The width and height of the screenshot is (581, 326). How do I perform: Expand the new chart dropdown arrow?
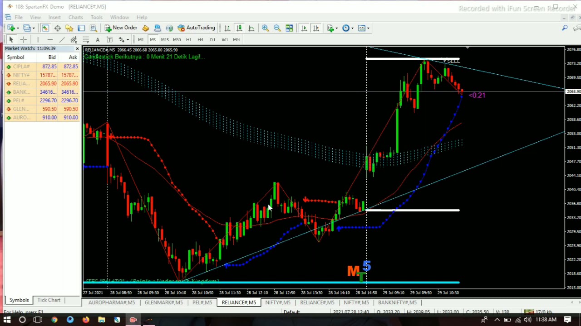tap(17, 28)
